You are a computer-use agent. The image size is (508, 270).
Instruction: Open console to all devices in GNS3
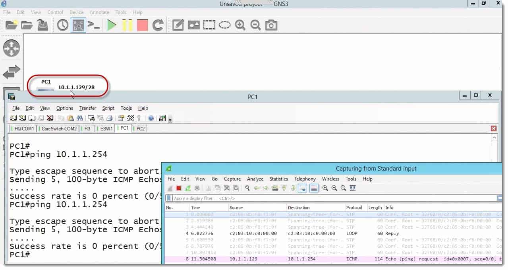point(94,25)
